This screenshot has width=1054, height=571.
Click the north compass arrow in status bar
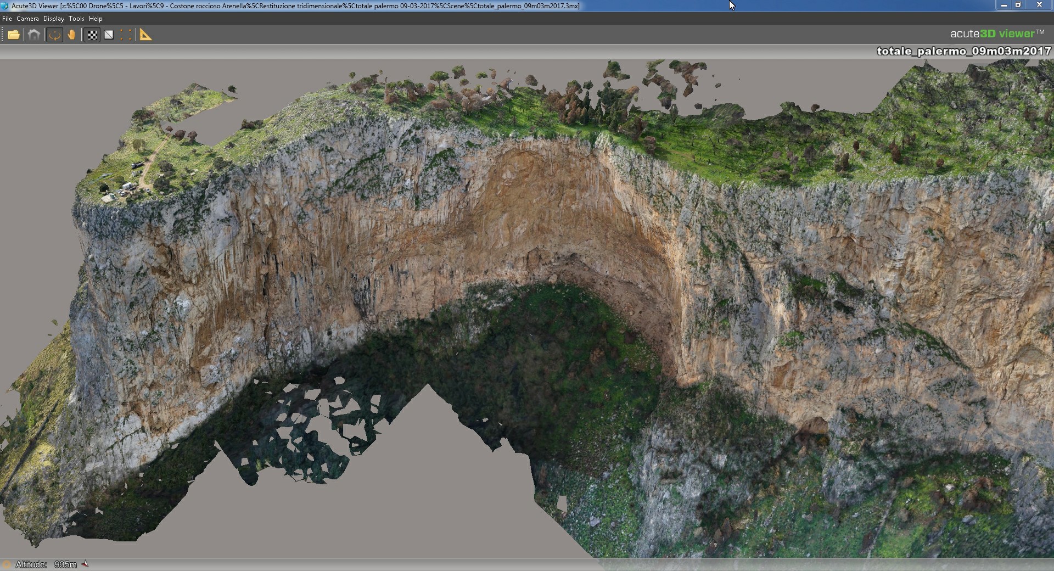(x=85, y=564)
